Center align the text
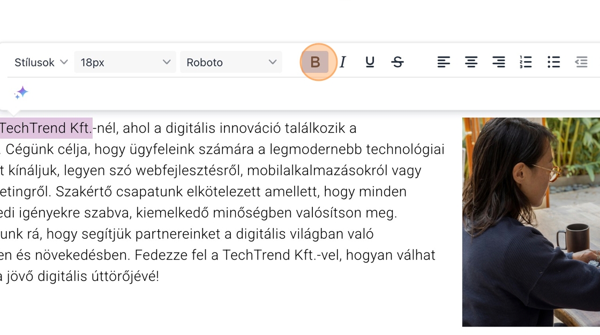The height and width of the screenshot is (335, 600). (x=471, y=62)
